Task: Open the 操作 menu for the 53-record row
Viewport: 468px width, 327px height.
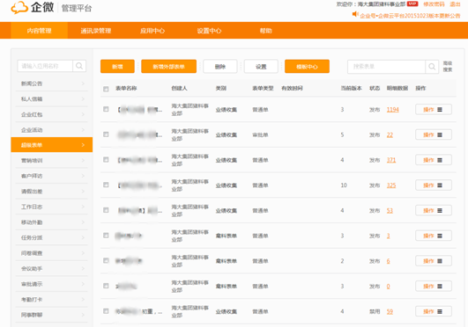Action: (x=434, y=210)
